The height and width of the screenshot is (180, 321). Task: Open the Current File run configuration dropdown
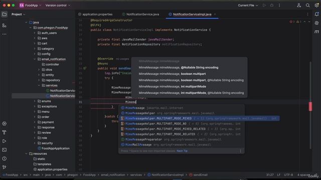coord(248,5)
